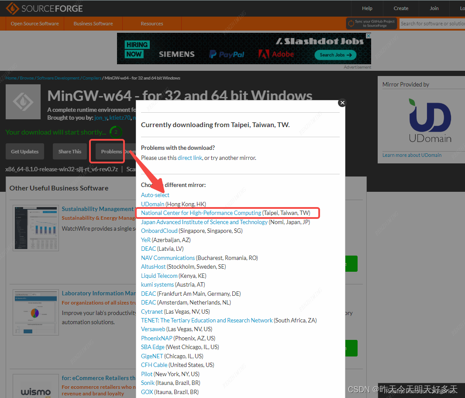Click the direct link for download
The height and width of the screenshot is (398, 465).
[190, 158]
